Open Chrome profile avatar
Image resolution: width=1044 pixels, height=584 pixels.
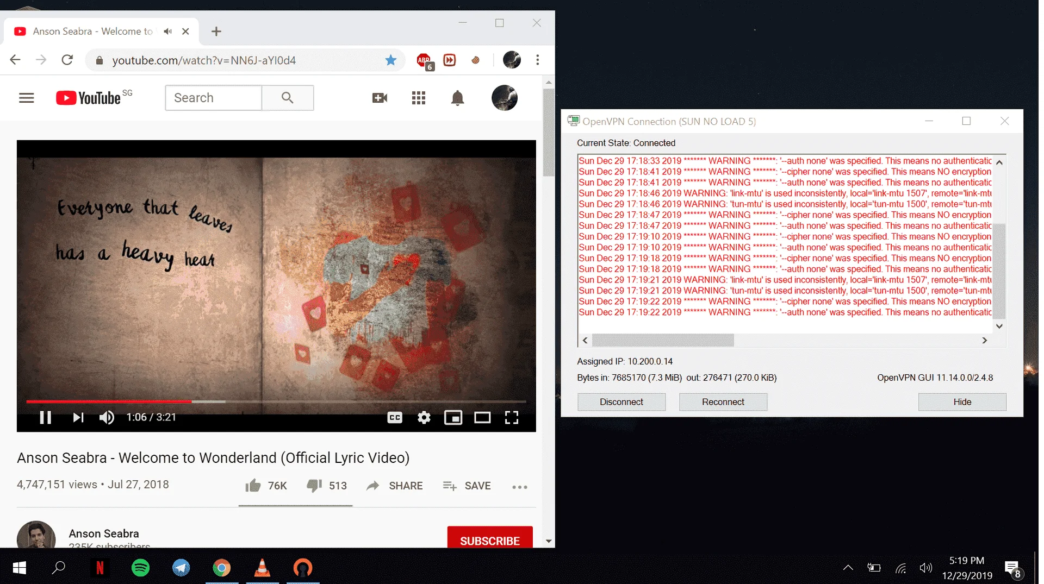tap(512, 60)
